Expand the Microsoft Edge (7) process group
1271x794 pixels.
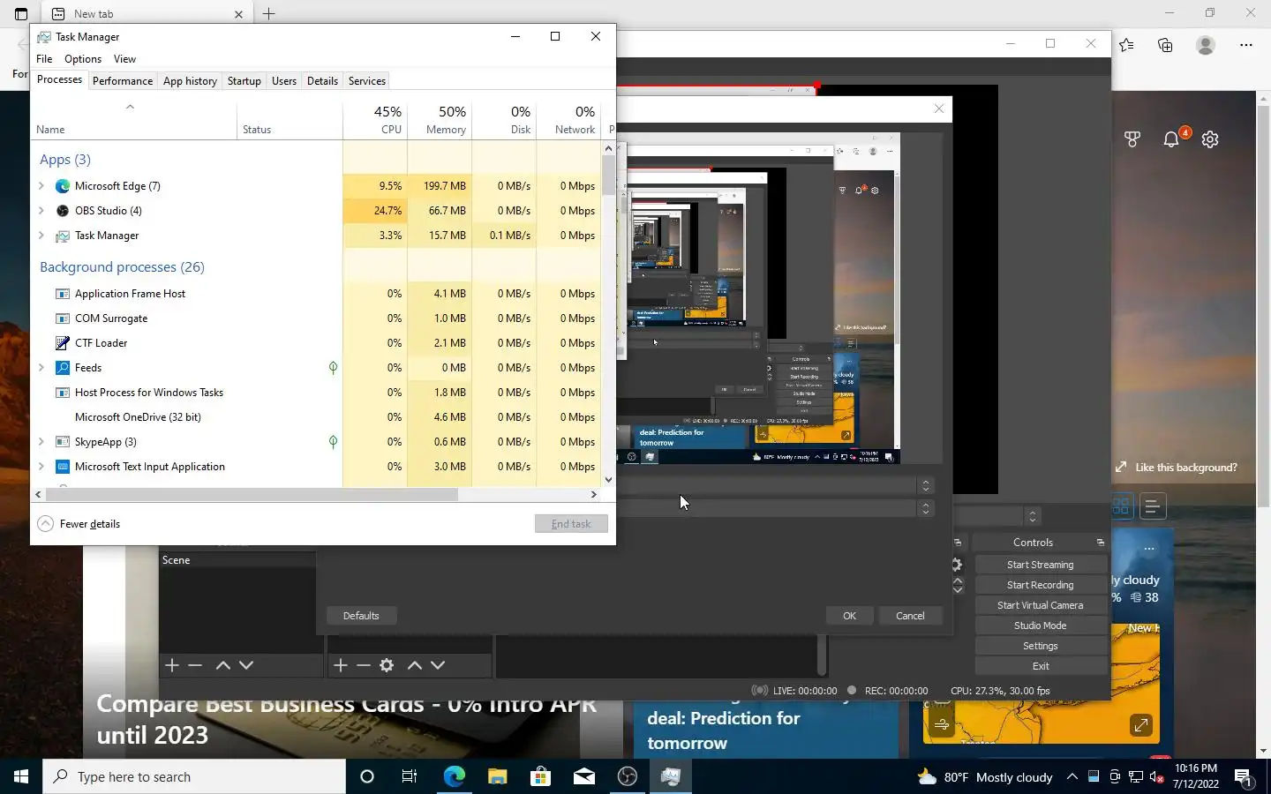pos(41,186)
